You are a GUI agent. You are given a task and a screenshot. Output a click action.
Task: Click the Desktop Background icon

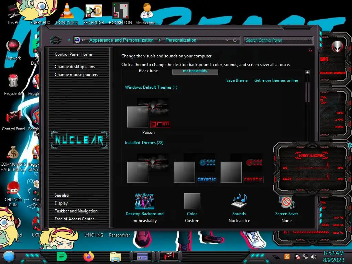pyautogui.click(x=144, y=201)
